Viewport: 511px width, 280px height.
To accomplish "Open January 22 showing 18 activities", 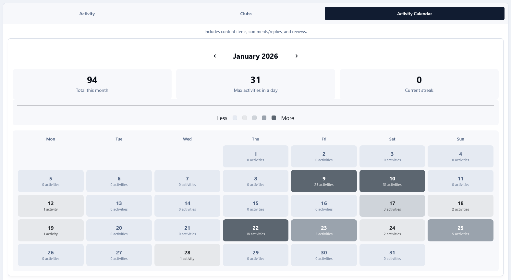I will coord(255,230).
